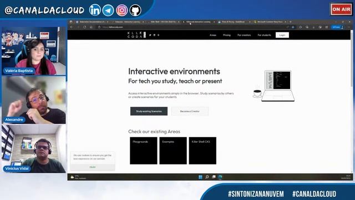The width and height of the screenshot is (355, 200).
Task: Click the browser home icon
Action: click(x=91, y=27)
